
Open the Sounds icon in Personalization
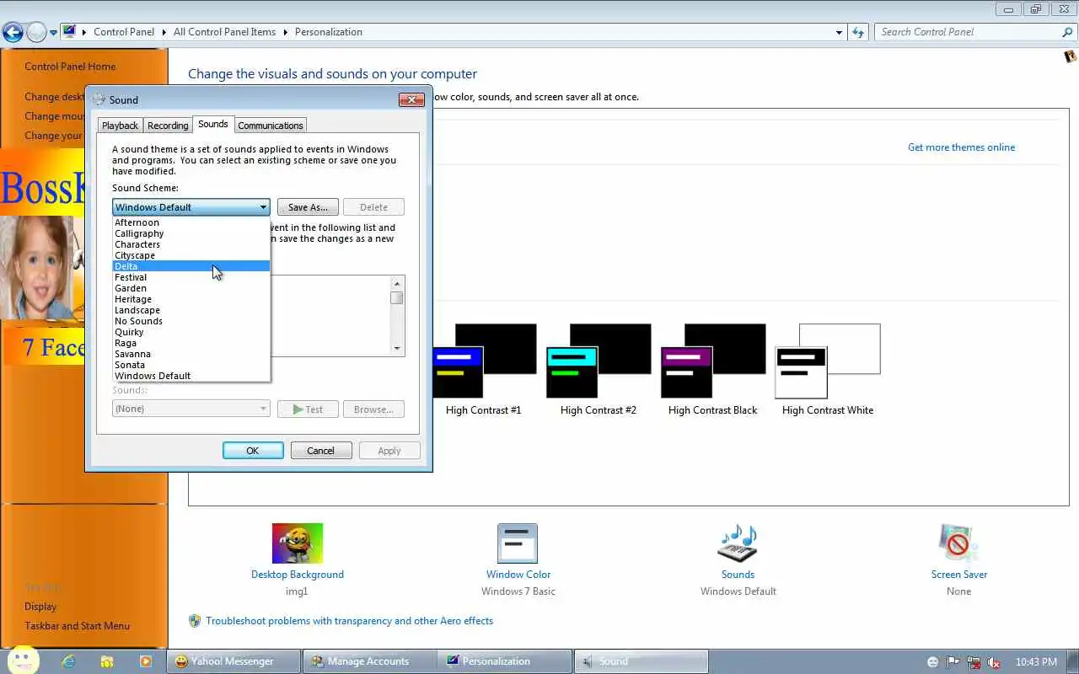point(738,543)
